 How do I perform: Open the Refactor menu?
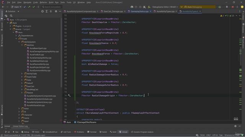click(43, 3)
